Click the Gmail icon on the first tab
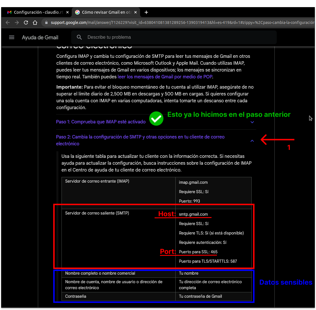Viewport: 316px width, 310px height. pyautogui.click(x=9, y=12)
